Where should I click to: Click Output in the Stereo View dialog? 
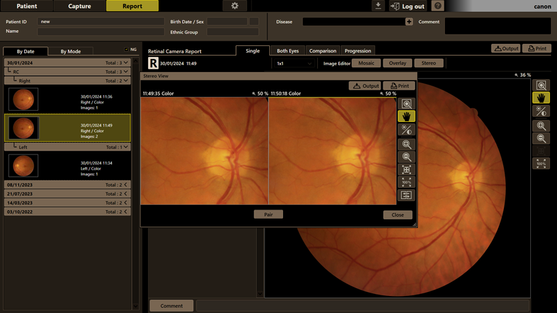point(365,86)
